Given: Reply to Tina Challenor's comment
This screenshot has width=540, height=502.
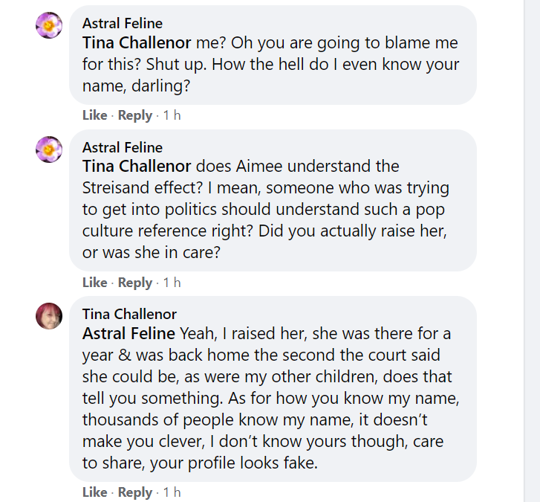Looking at the screenshot, I should [x=135, y=492].
